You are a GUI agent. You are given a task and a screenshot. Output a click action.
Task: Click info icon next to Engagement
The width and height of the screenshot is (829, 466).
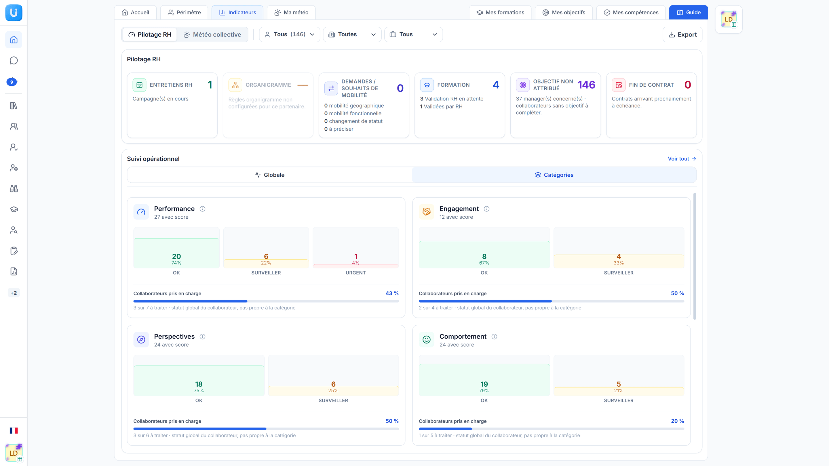(486, 209)
